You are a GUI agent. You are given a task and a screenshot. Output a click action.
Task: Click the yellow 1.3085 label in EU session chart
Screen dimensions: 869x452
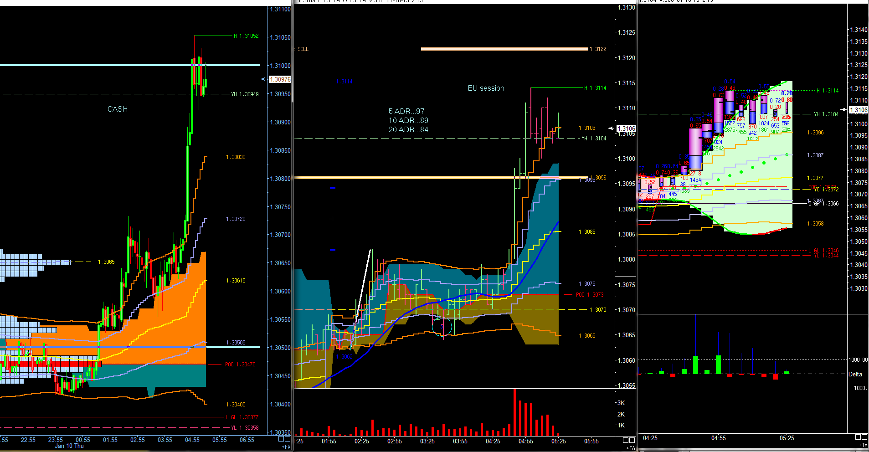coord(587,232)
